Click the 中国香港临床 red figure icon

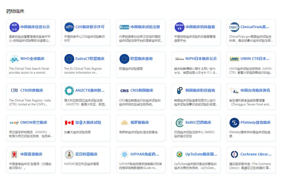coord(14,154)
